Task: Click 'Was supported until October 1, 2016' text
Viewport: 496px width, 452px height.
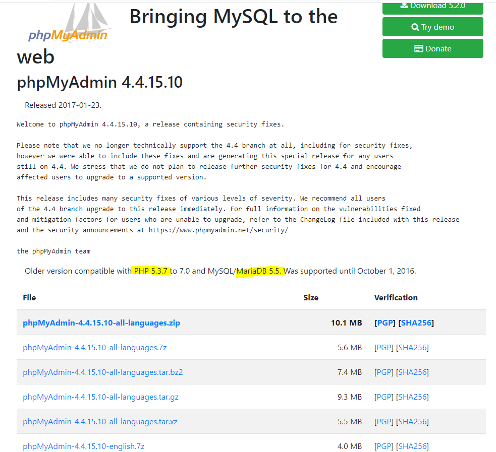Action: pos(350,271)
